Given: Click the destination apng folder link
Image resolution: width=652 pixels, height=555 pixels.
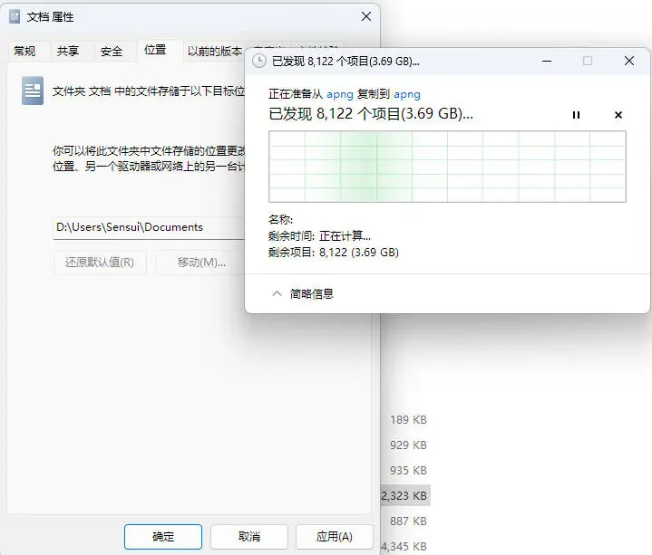Looking at the screenshot, I should 407,94.
